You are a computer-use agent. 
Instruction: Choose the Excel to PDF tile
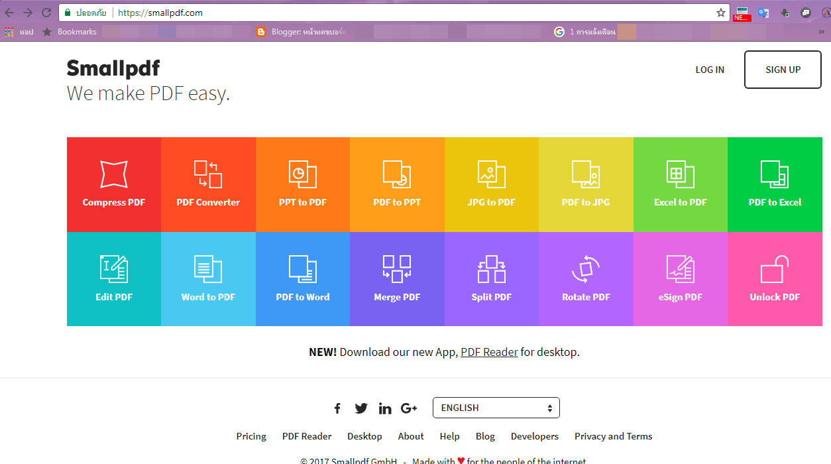[x=681, y=184]
